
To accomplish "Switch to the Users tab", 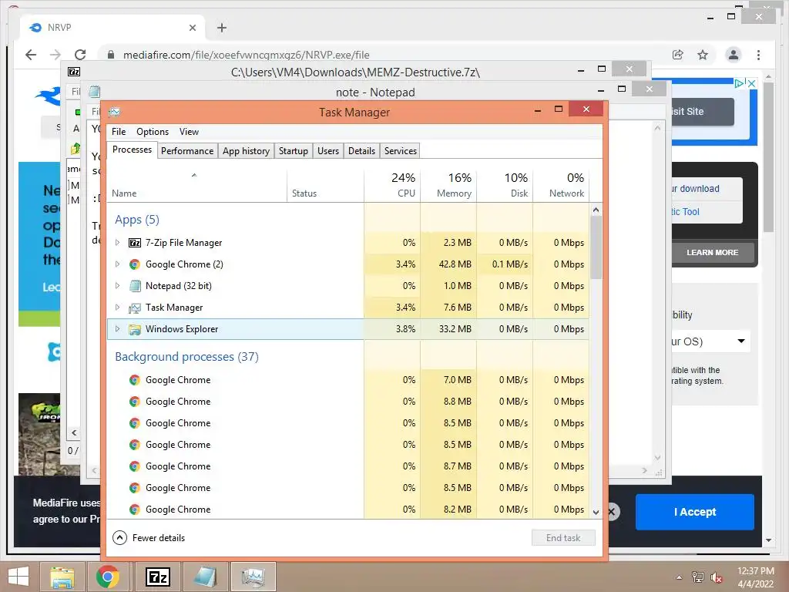I will [328, 151].
